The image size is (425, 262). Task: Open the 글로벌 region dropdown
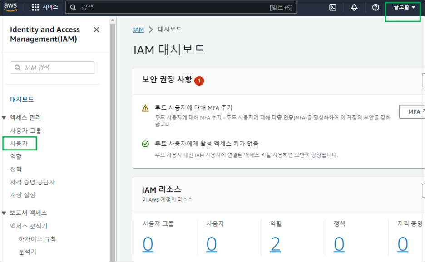(404, 7)
